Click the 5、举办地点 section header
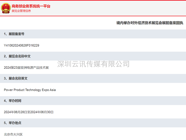Screen dimensions: 186x140 [x=93, y=123]
